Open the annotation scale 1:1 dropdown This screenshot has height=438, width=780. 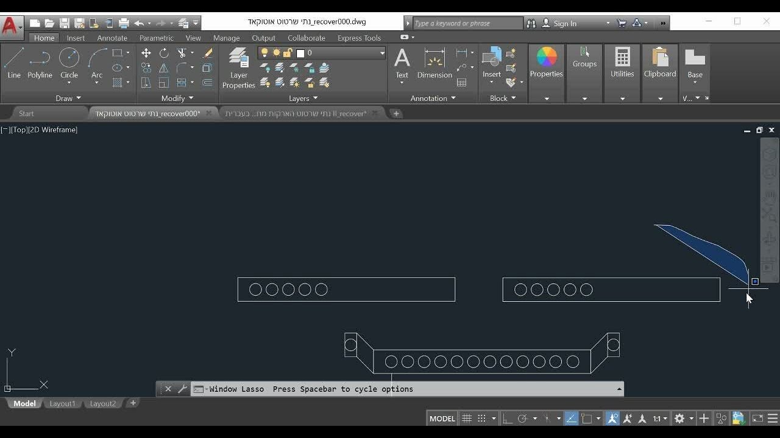(x=660, y=419)
